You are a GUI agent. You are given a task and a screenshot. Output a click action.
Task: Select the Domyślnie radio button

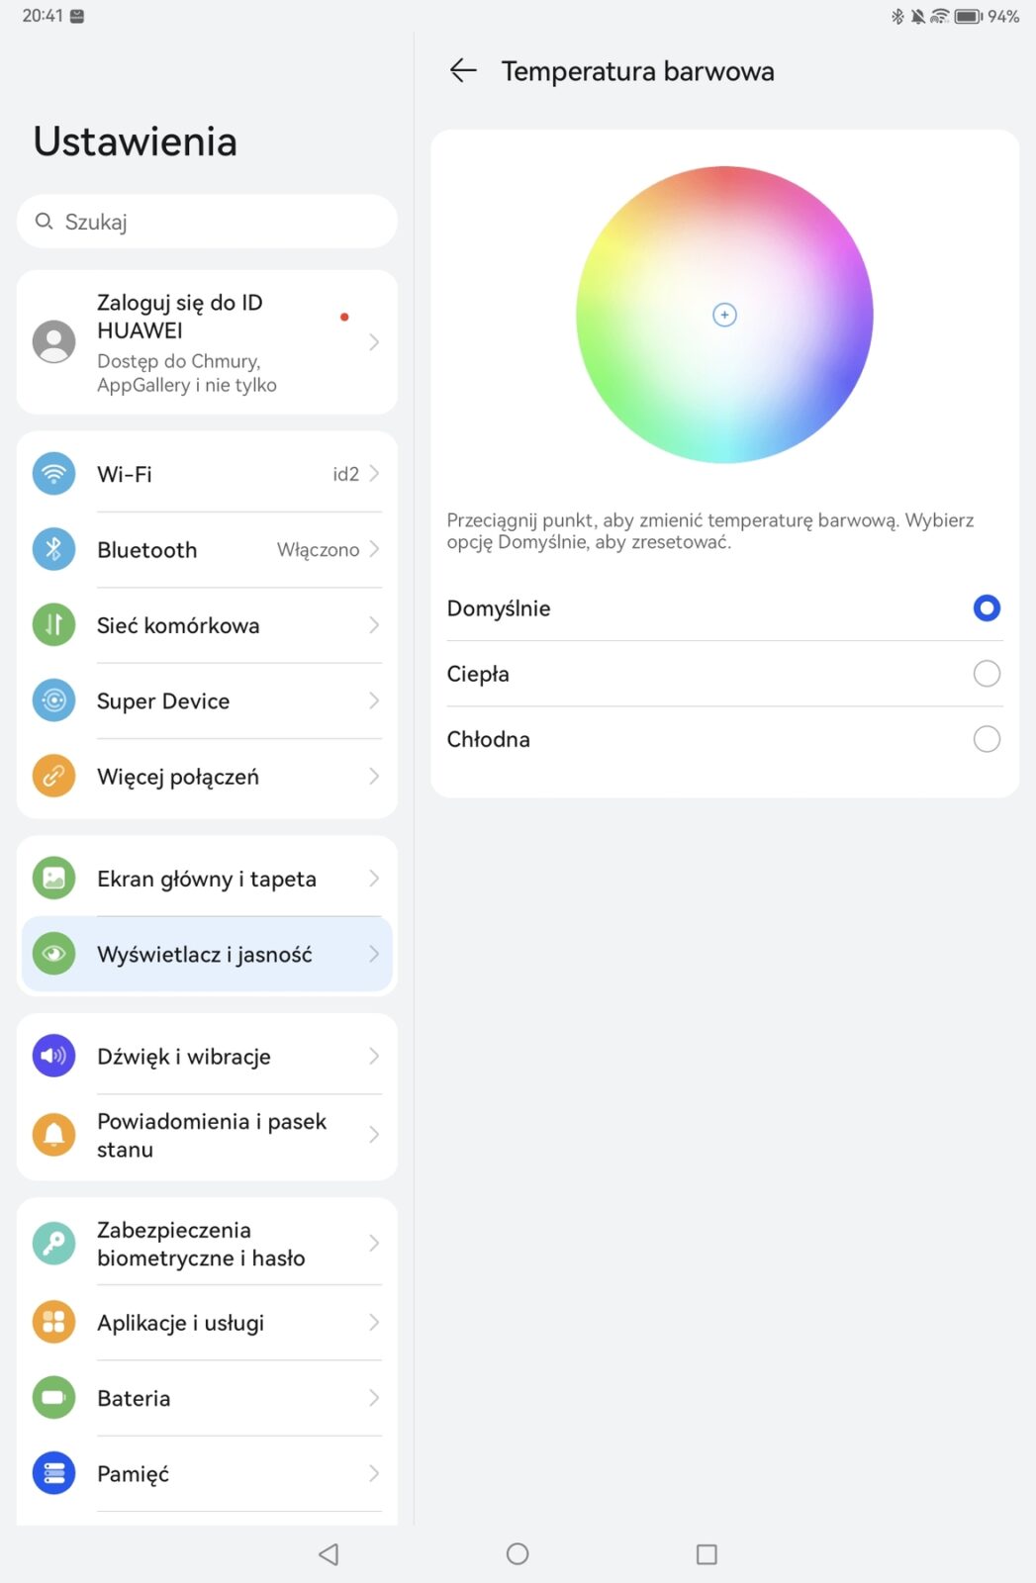(x=987, y=607)
